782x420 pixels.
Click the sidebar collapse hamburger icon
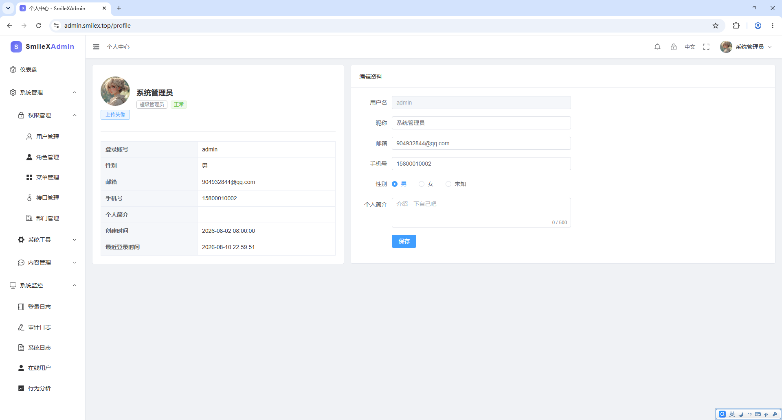[96, 47]
